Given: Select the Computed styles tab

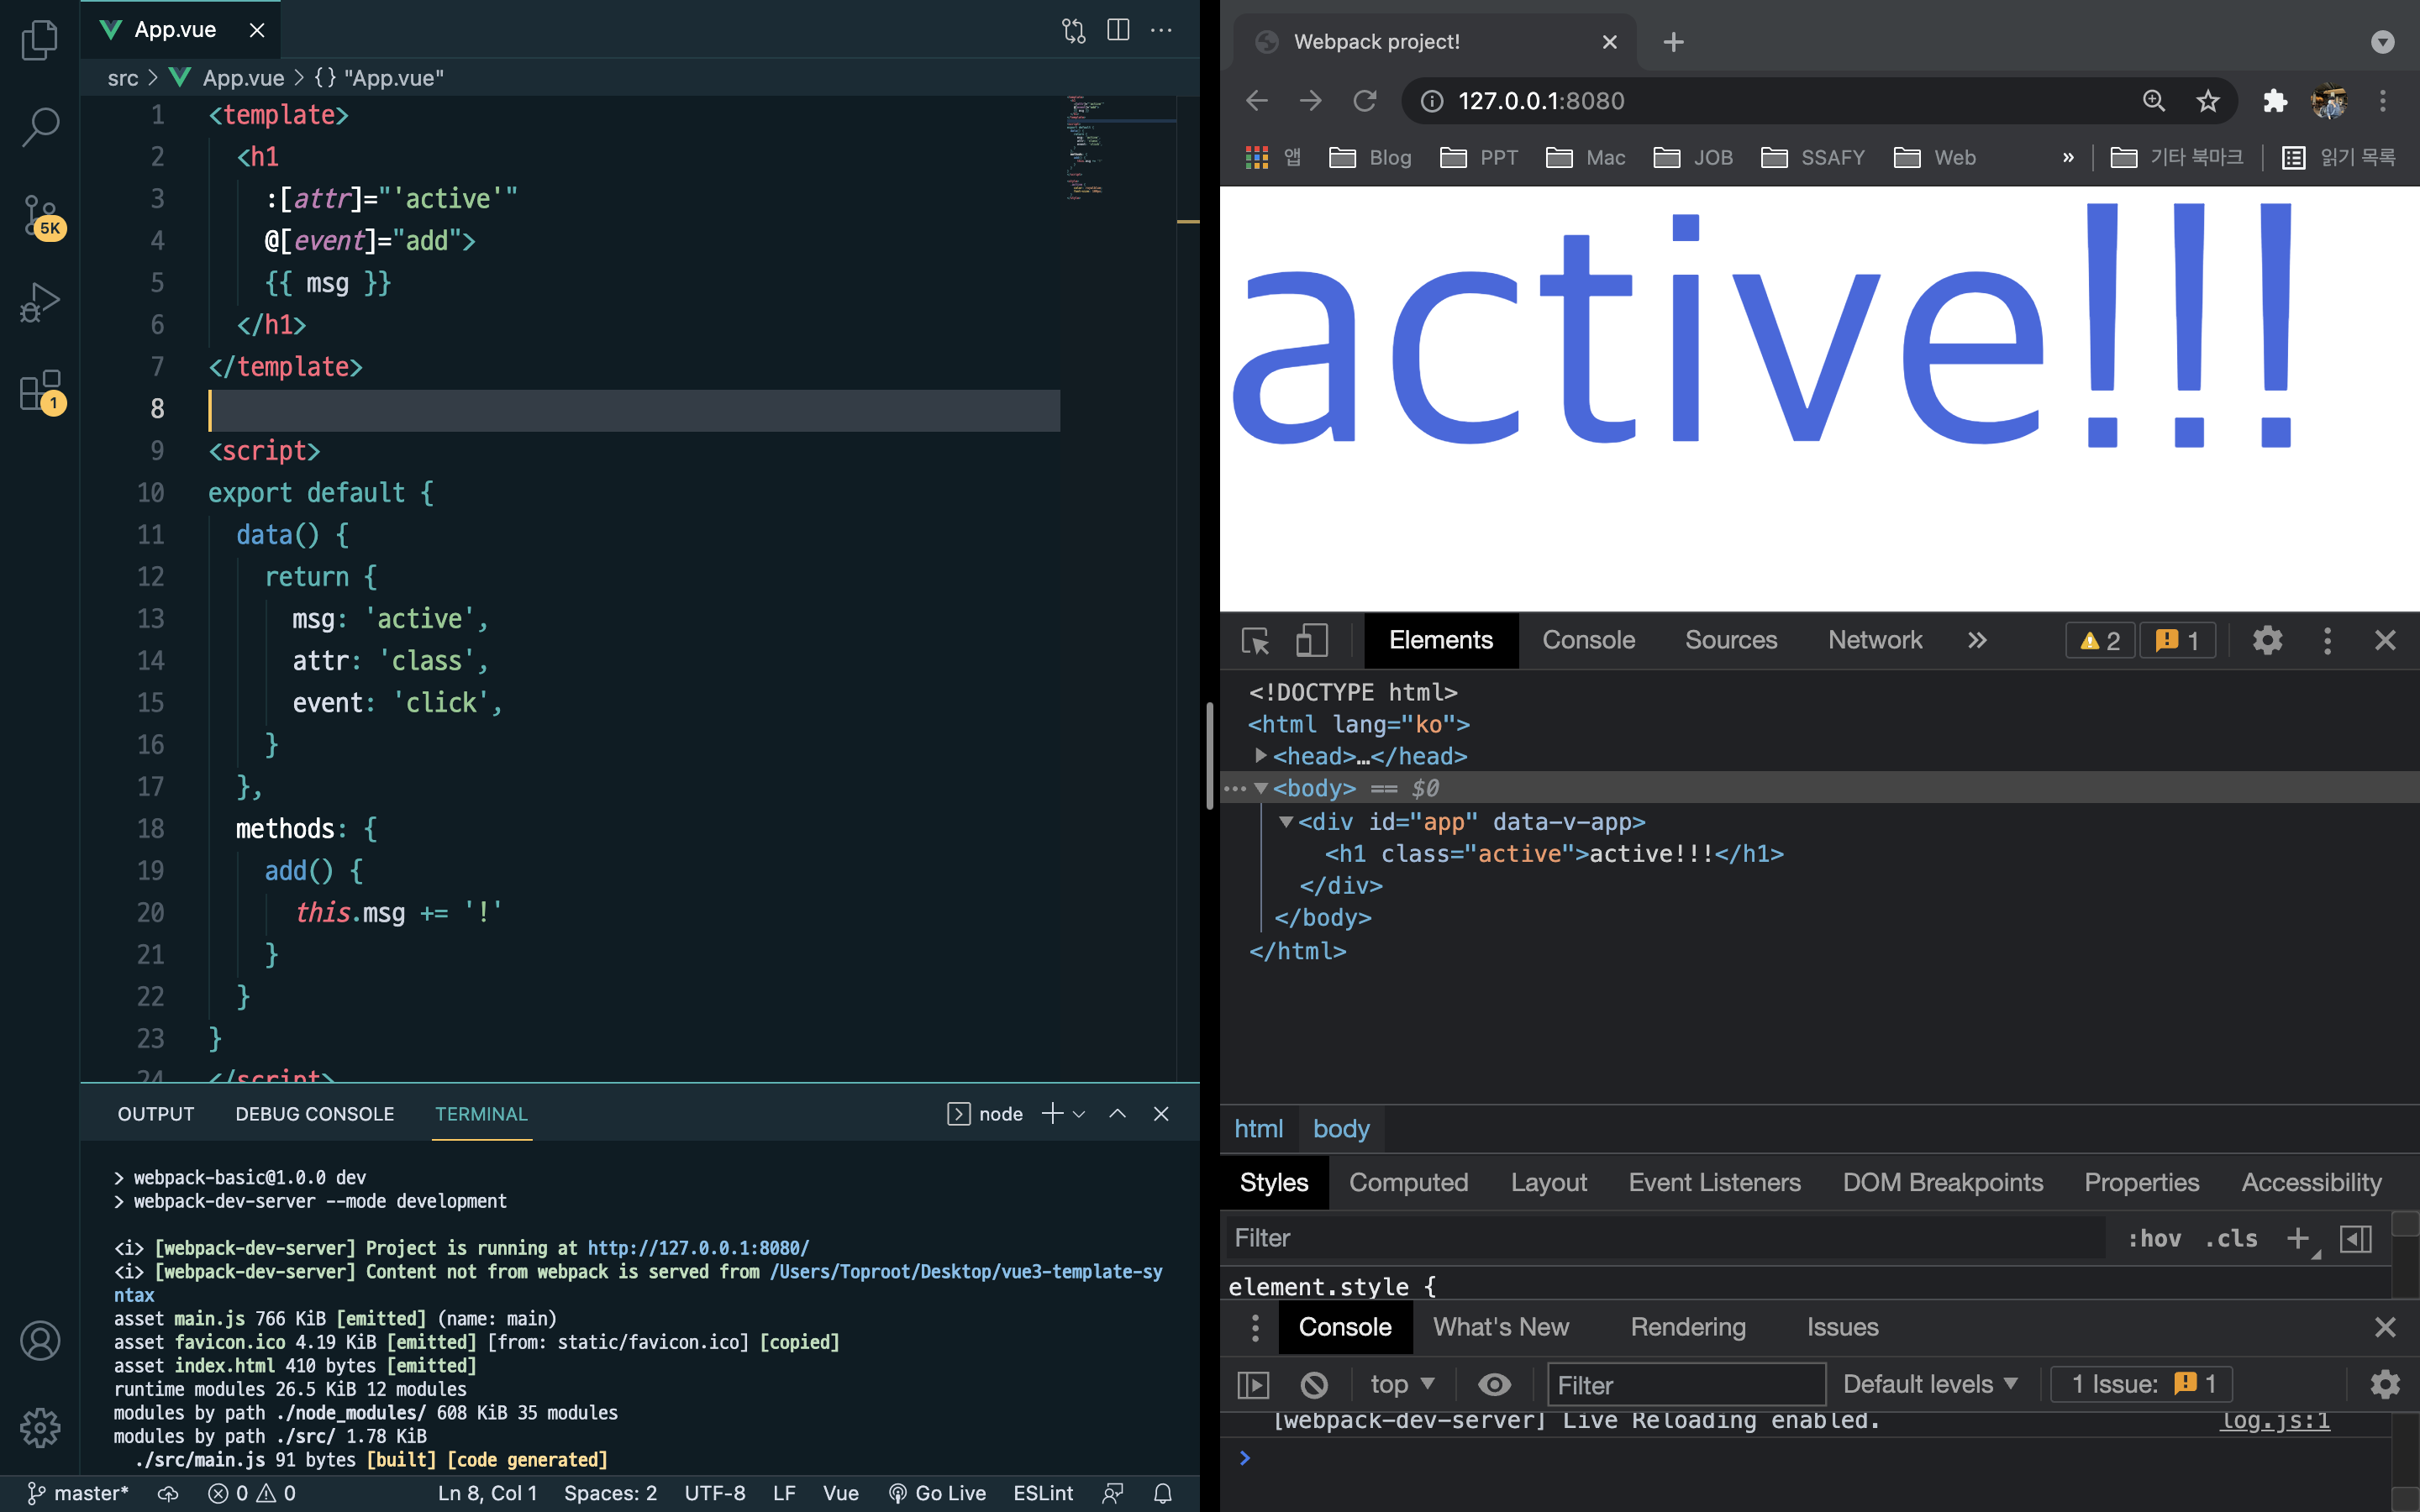Looking at the screenshot, I should coord(1408,1182).
